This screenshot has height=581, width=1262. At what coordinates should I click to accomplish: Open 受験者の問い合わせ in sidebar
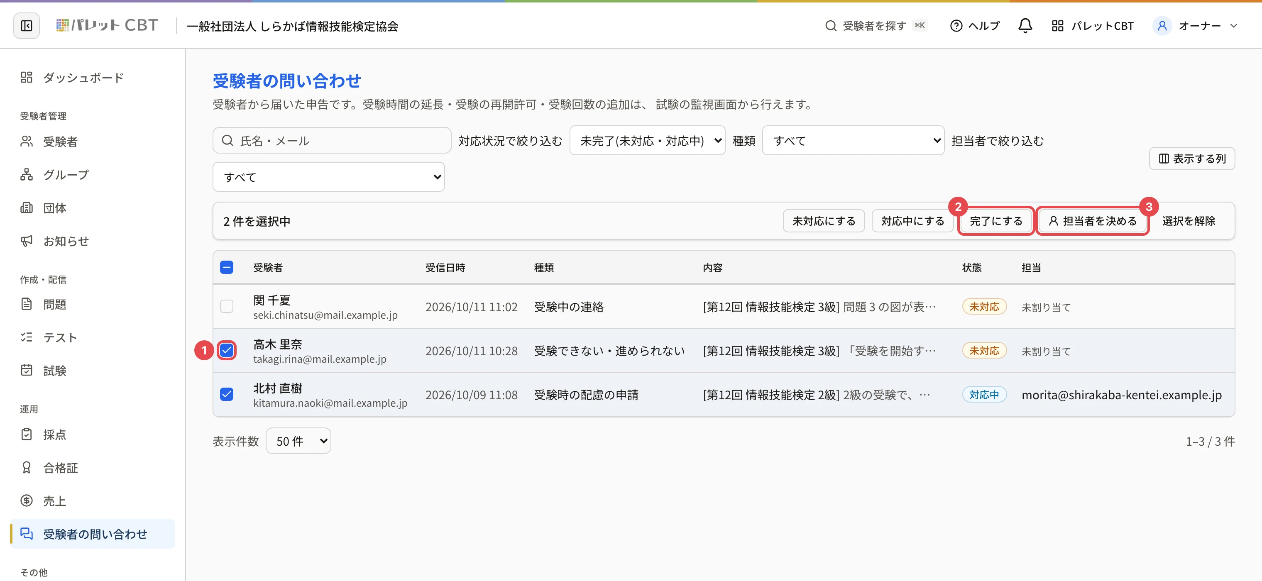[x=92, y=534]
